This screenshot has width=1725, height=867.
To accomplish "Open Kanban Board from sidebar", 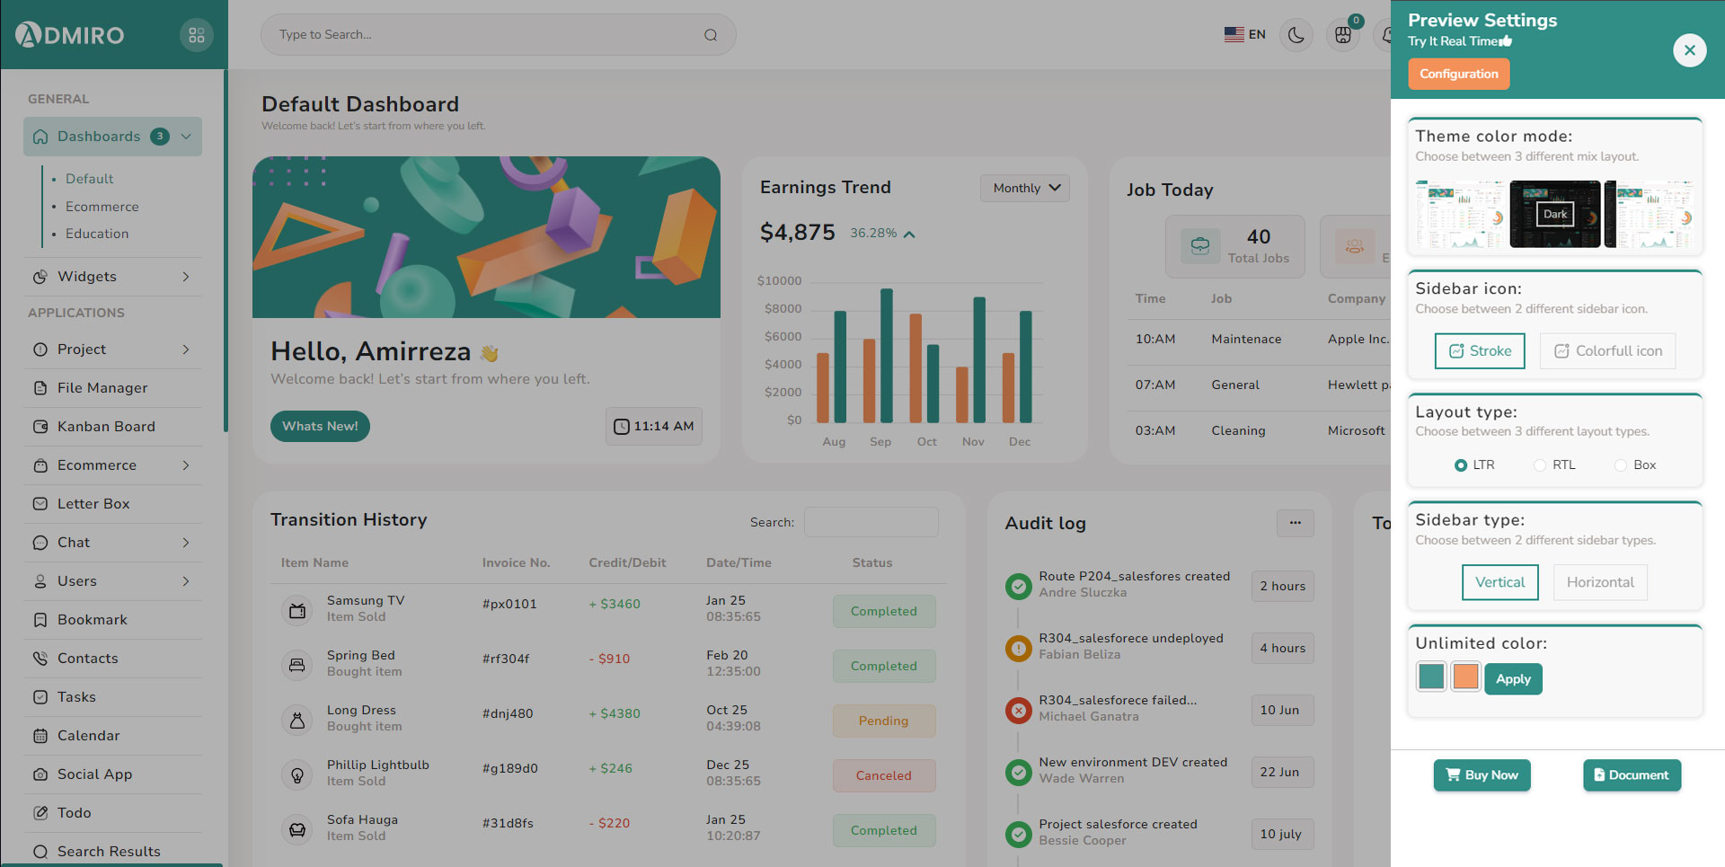I will click(x=106, y=427).
